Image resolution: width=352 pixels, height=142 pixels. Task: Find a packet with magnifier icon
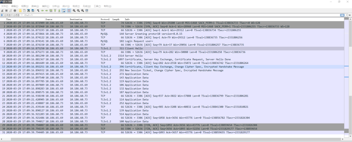[x=38, y=10]
